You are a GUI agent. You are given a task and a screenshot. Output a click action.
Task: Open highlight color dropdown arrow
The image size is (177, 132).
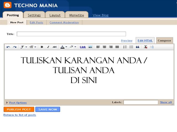[75, 47]
